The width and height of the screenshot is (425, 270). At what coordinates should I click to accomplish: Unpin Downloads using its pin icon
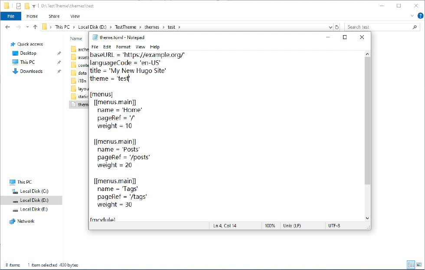[59, 72]
